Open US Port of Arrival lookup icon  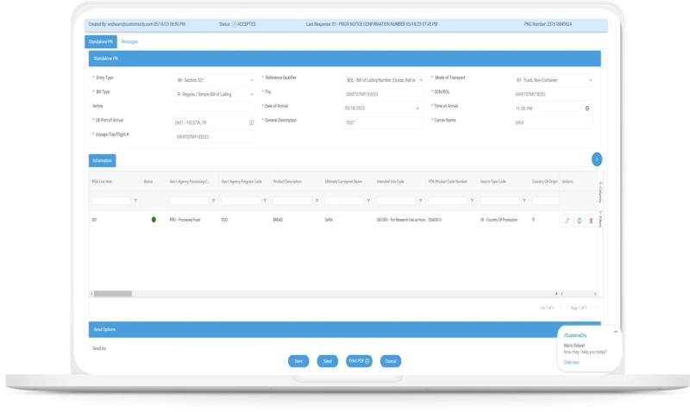click(x=251, y=122)
